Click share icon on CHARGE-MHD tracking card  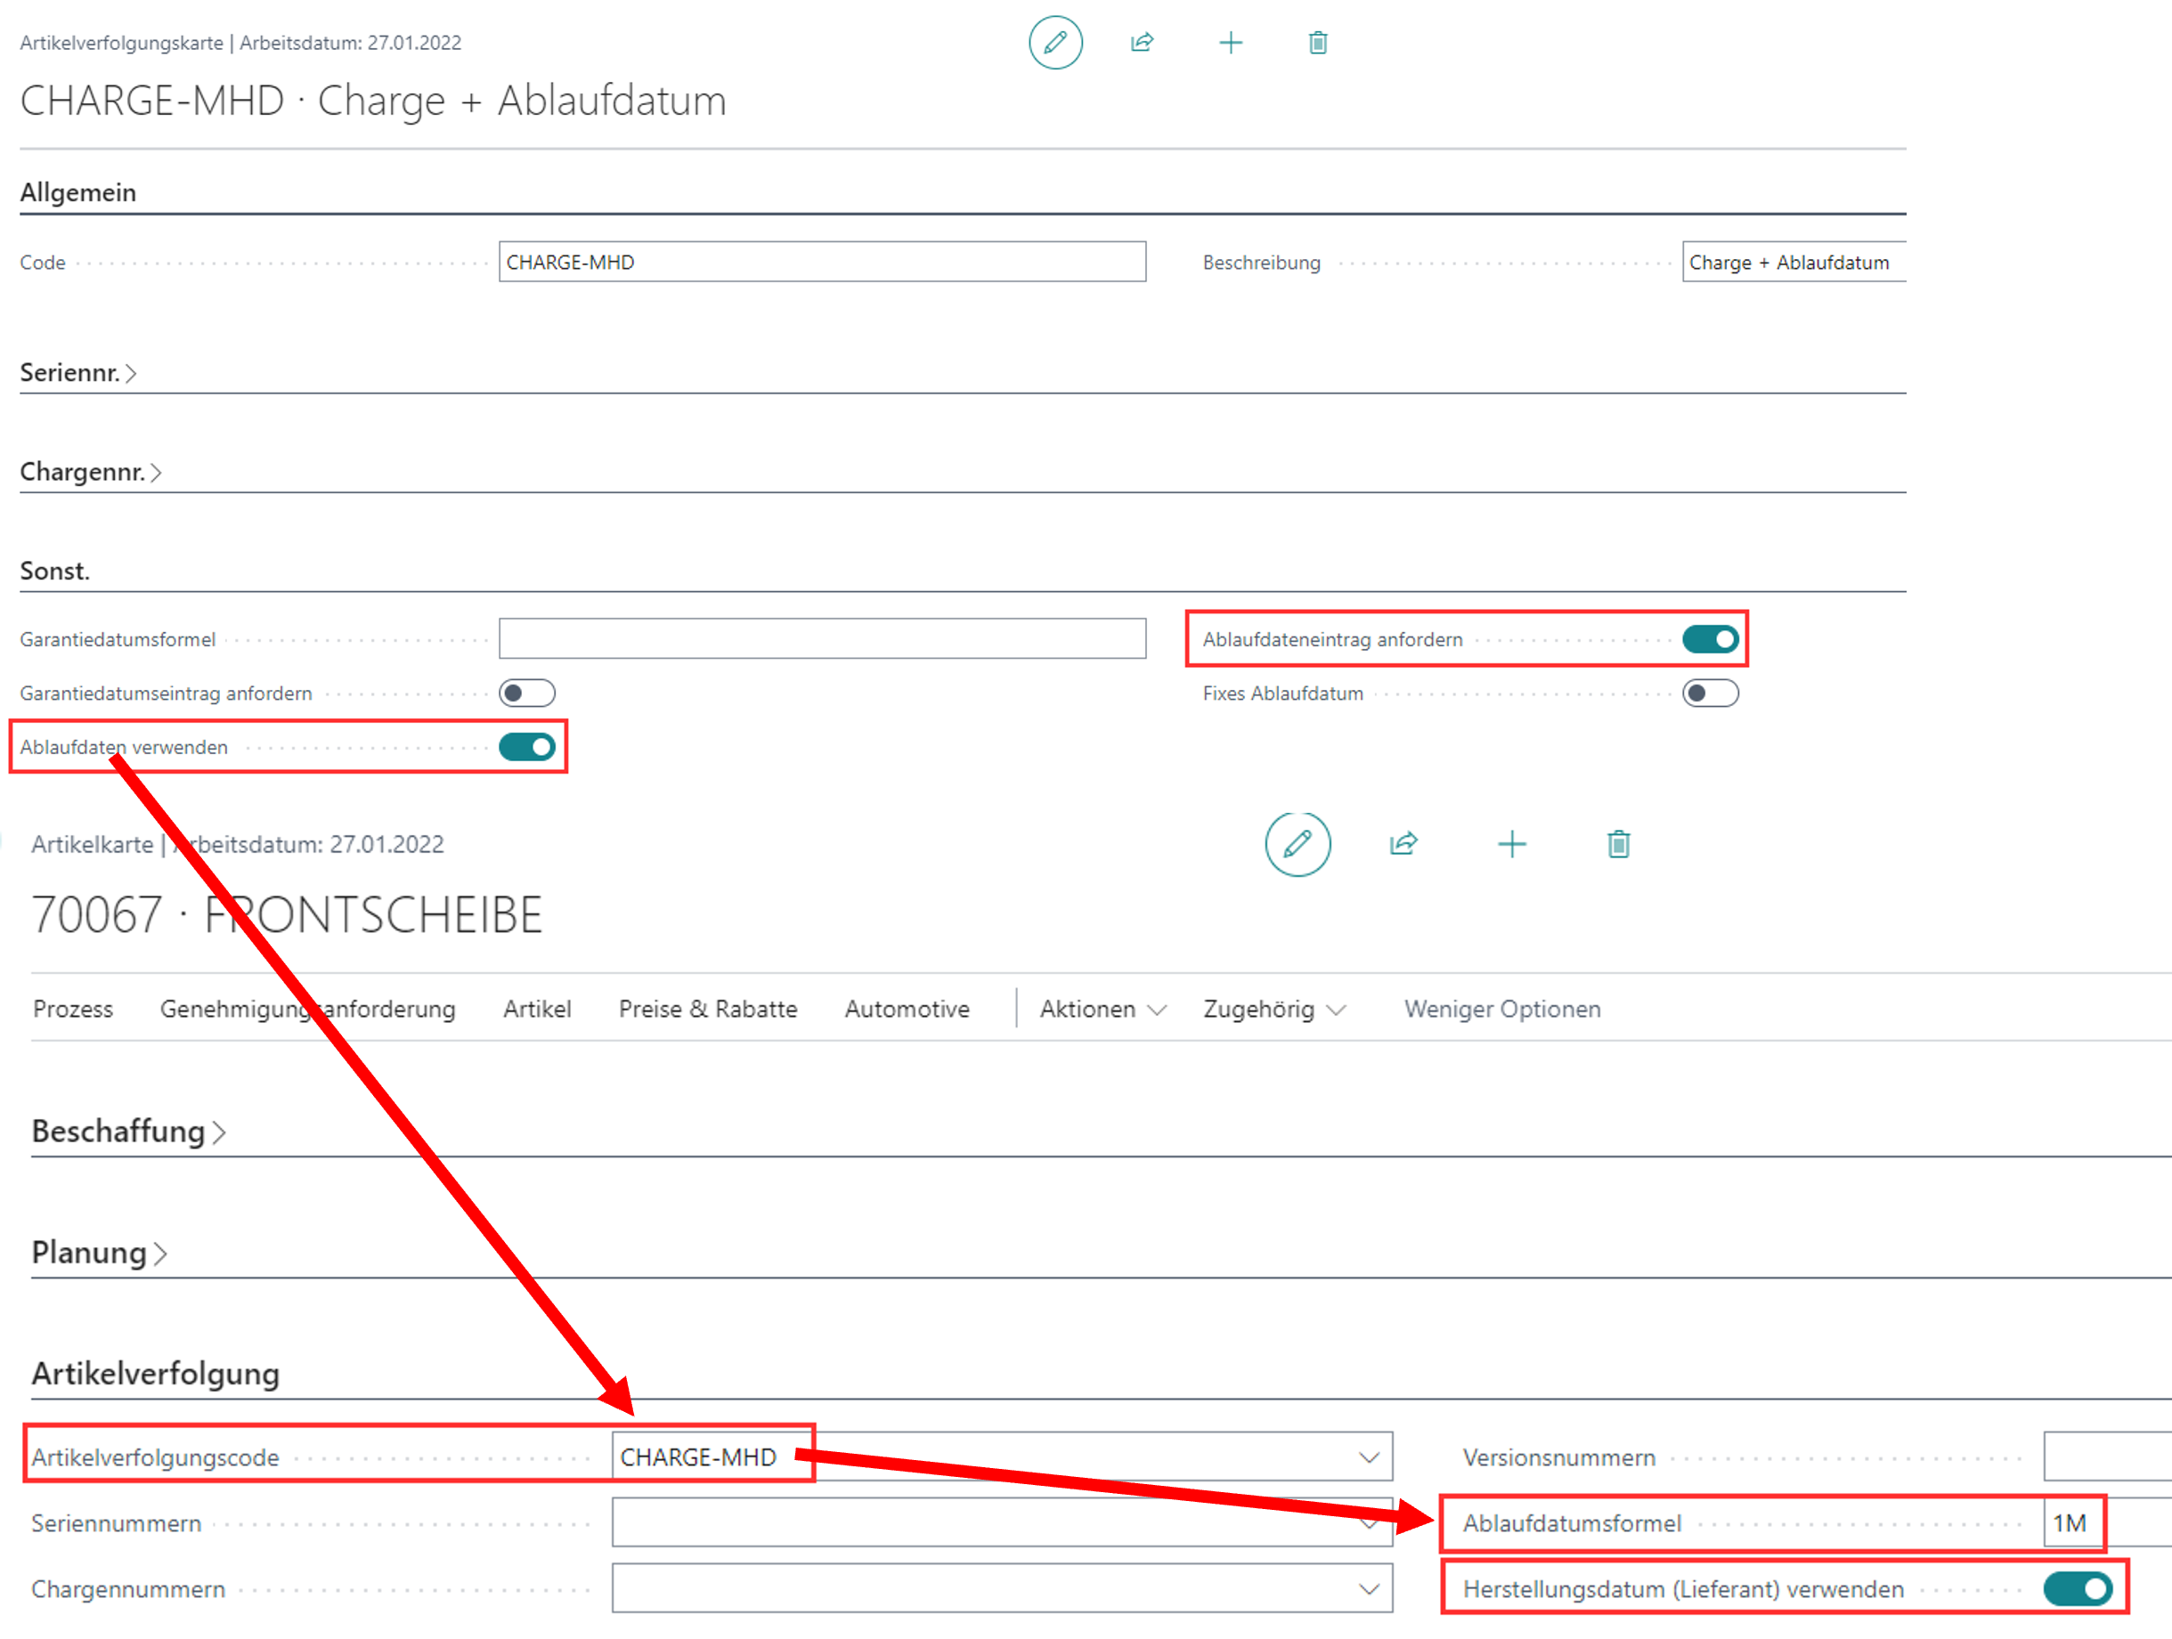click(1141, 42)
